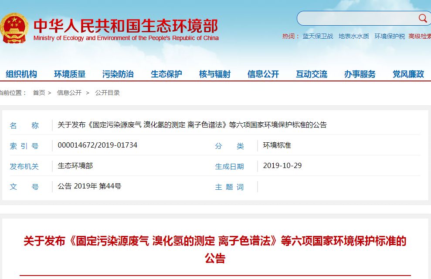Click the category value 环境标准

tap(277, 145)
